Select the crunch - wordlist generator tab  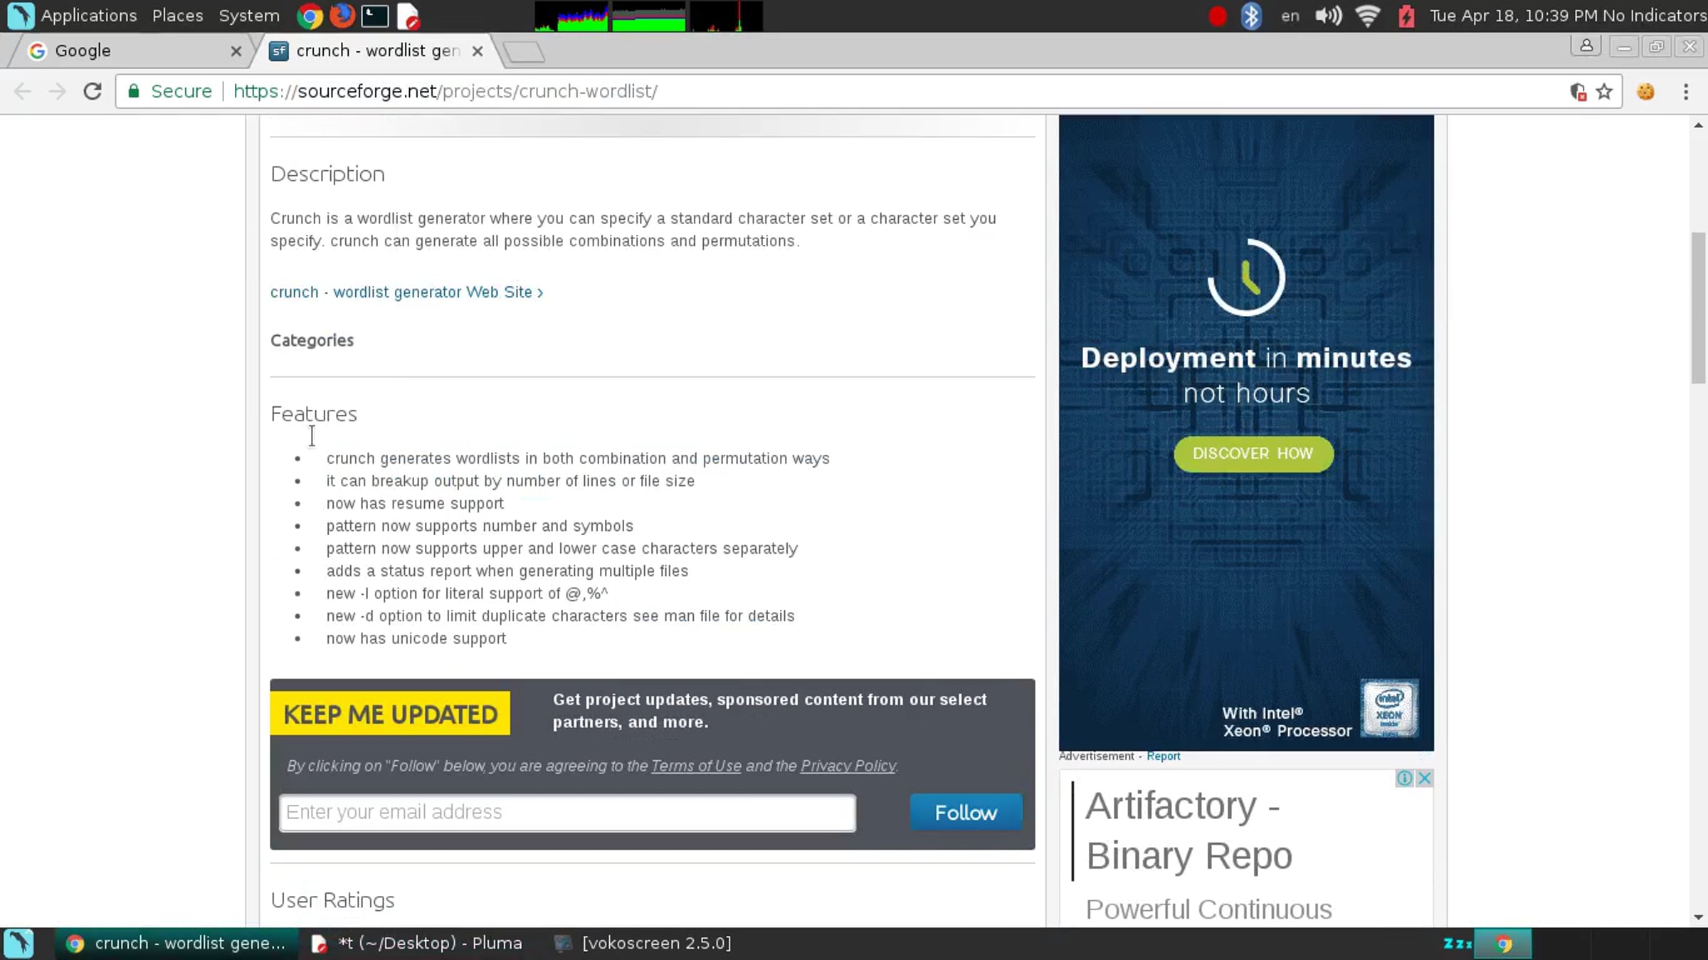point(377,51)
